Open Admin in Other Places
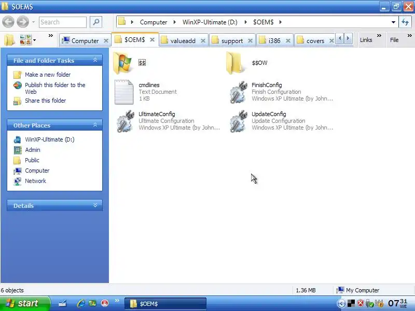Screen dimensions: 415x311 [x=33, y=150]
